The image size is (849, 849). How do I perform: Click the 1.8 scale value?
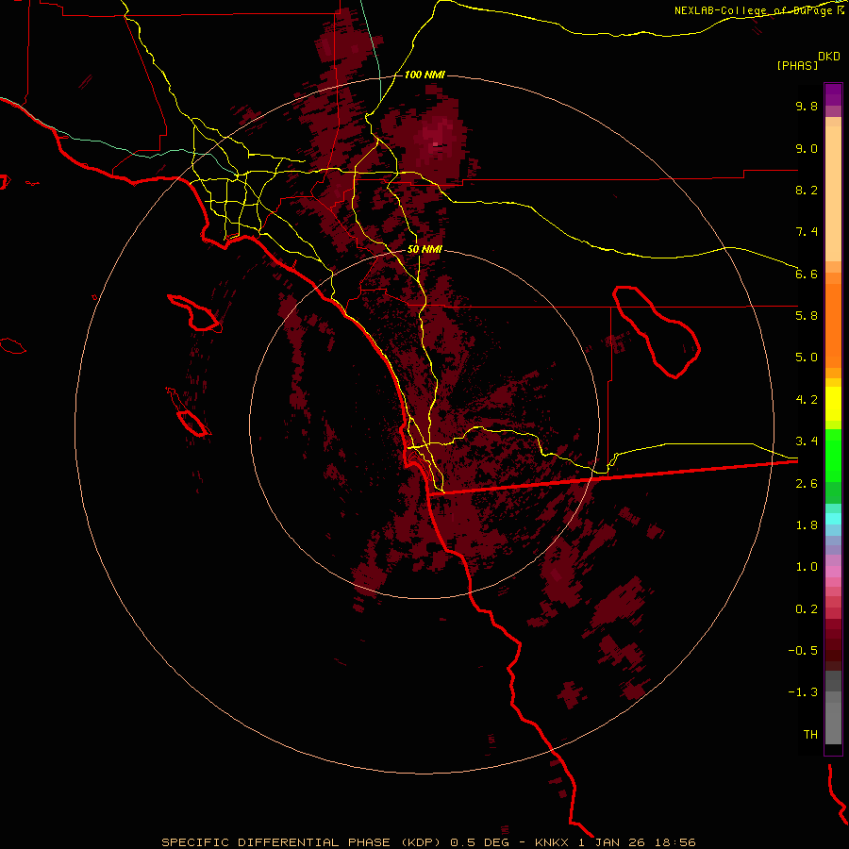[x=807, y=525]
